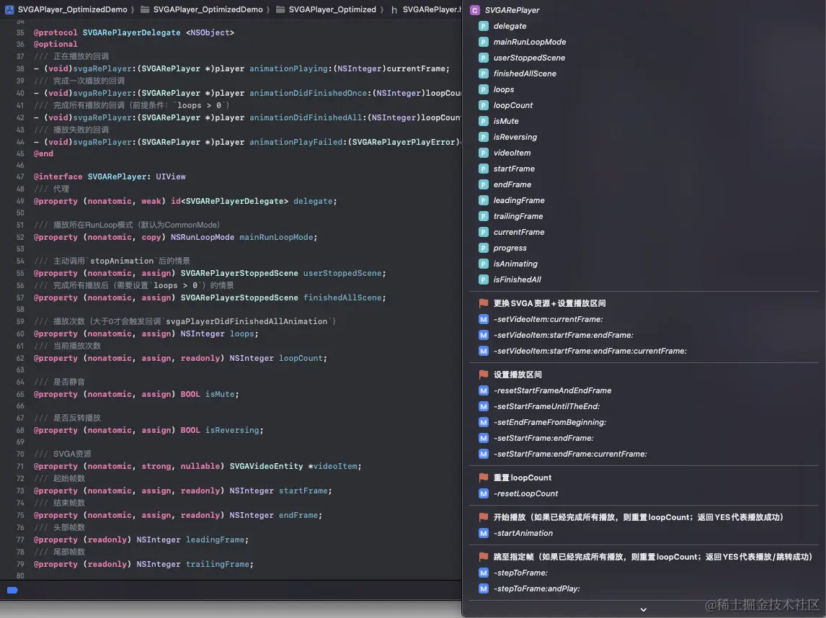Click the property icon beside progress
The width and height of the screenshot is (826, 618).
[483, 247]
